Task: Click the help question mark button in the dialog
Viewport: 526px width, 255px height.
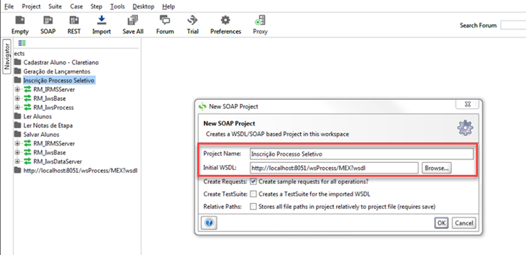Action: pos(209,223)
